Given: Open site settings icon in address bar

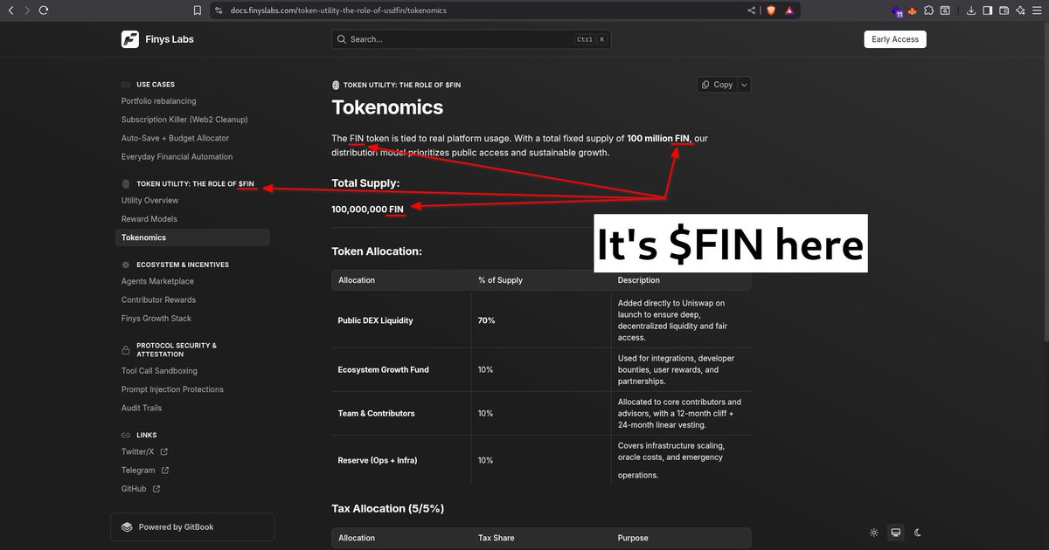Looking at the screenshot, I should [x=219, y=10].
